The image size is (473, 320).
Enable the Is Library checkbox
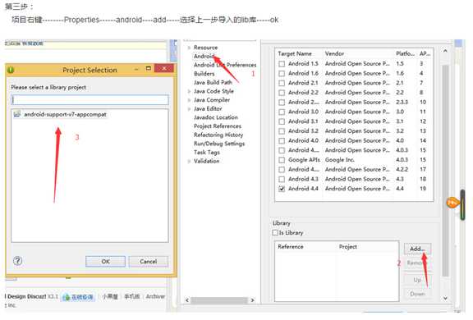(x=275, y=233)
